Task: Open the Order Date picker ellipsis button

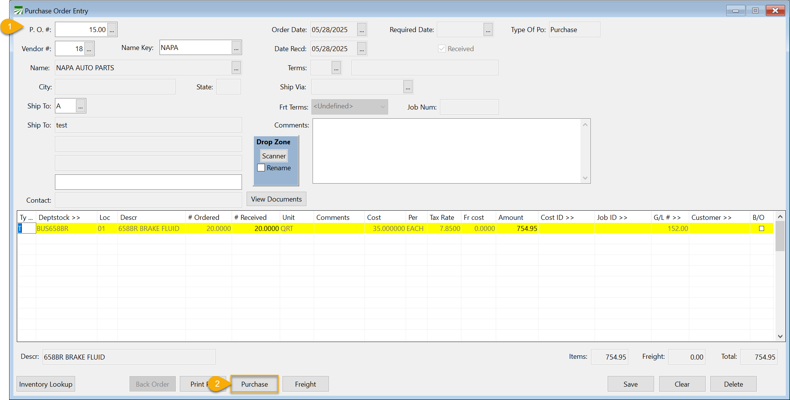Action: point(362,30)
